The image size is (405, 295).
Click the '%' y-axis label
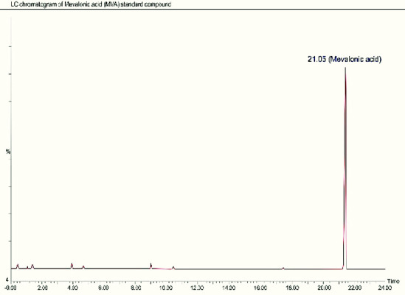point(8,152)
